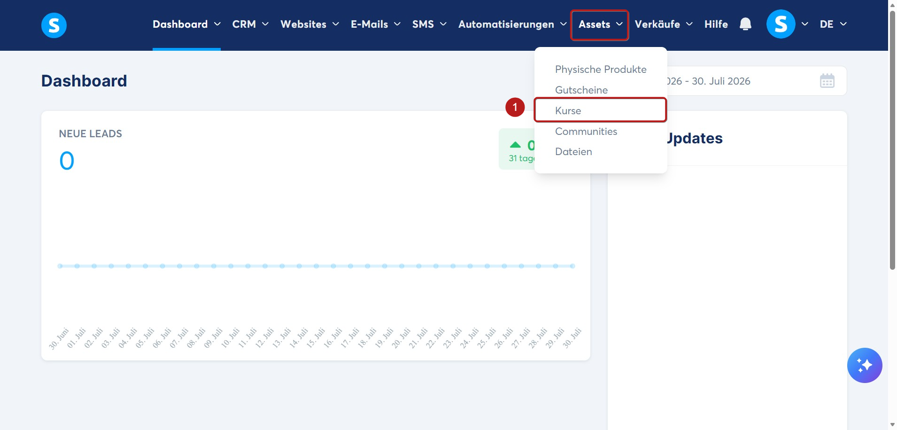This screenshot has height=430, width=897.
Task: Collapse the Assets menu chevron
Action: tap(619, 24)
